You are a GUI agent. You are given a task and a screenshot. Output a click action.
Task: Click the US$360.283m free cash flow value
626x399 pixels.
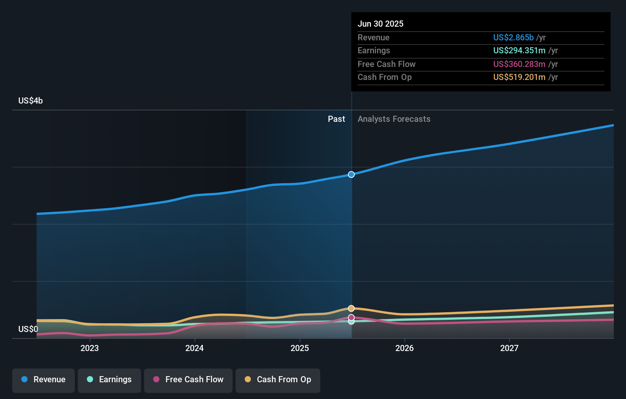pyautogui.click(x=519, y=64)
